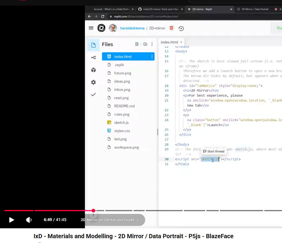Toggle mute on the video player
282x243 pixels.
29,220
